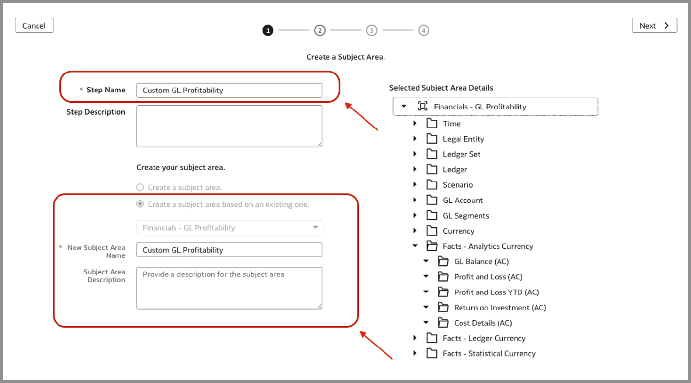The image size is (691, 383).
Task: Click the Financials - GL Profitability subject area icon
Action: pyautogui.click(x=422, y=106)
